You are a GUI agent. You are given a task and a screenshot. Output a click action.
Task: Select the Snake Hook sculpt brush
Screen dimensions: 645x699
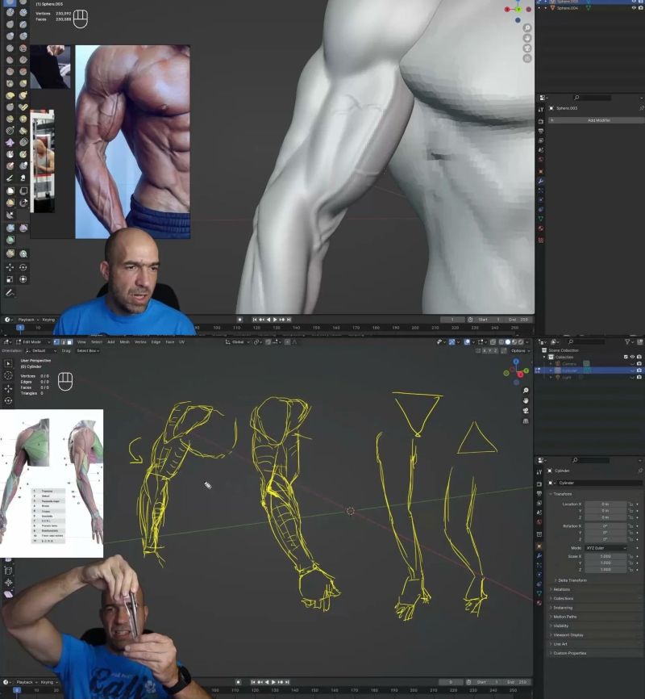point(23,95)
